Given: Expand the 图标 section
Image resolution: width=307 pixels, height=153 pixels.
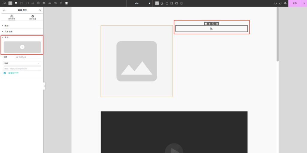Looking at the screenshot, I should click(x=7, y=26).
